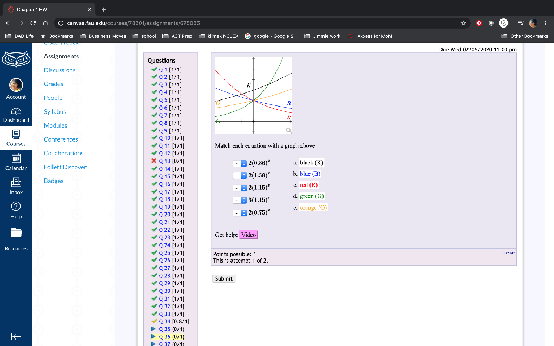Submit the answer with the Submit button
554x346 pixels.
224,278
